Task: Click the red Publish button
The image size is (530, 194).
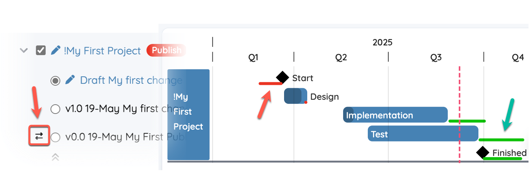Action: (x=166, y=50)
